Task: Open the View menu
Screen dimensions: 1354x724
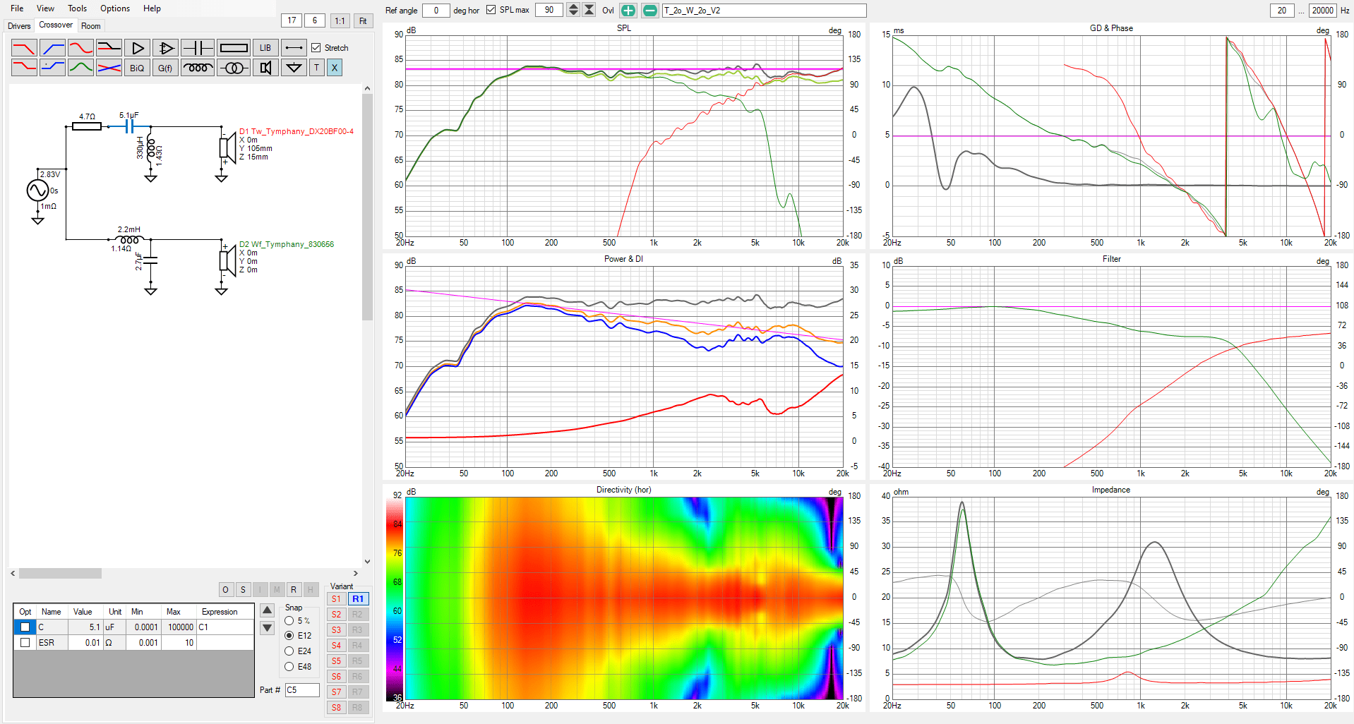Action: click(45, 8)
